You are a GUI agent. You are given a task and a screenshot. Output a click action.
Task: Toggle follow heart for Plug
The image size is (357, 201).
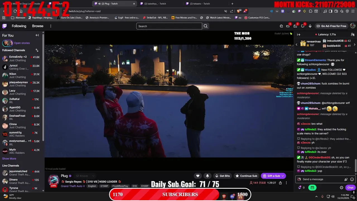(x=198, y=176)
